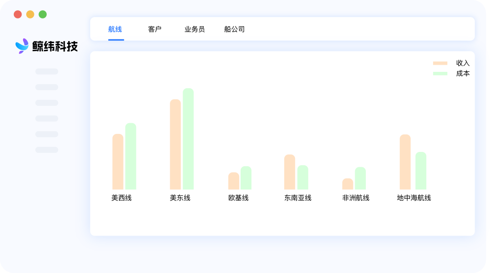Click the 欧基线 axis label
This screenshot has width=490, height=273.
pyautogui.click(x=239, y=198)
